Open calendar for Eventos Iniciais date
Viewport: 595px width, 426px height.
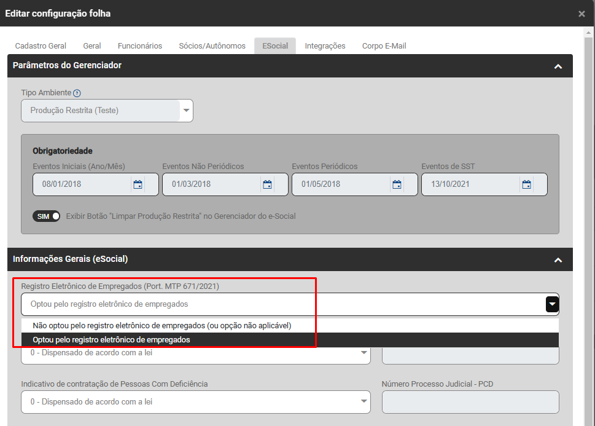point(138,184)
